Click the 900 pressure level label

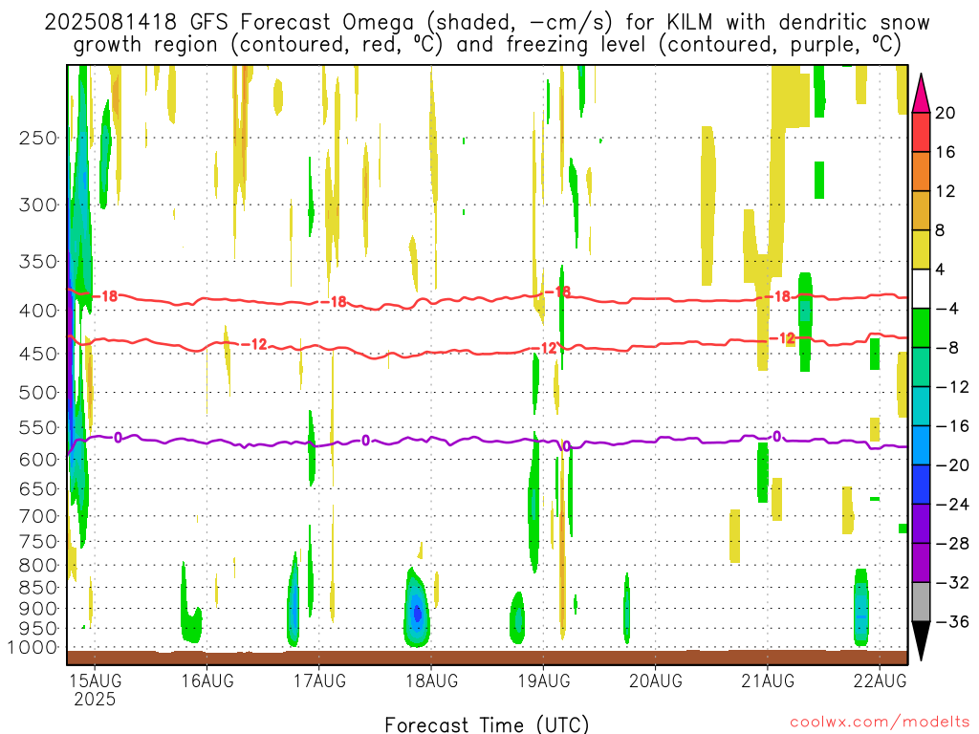point(38,609)
